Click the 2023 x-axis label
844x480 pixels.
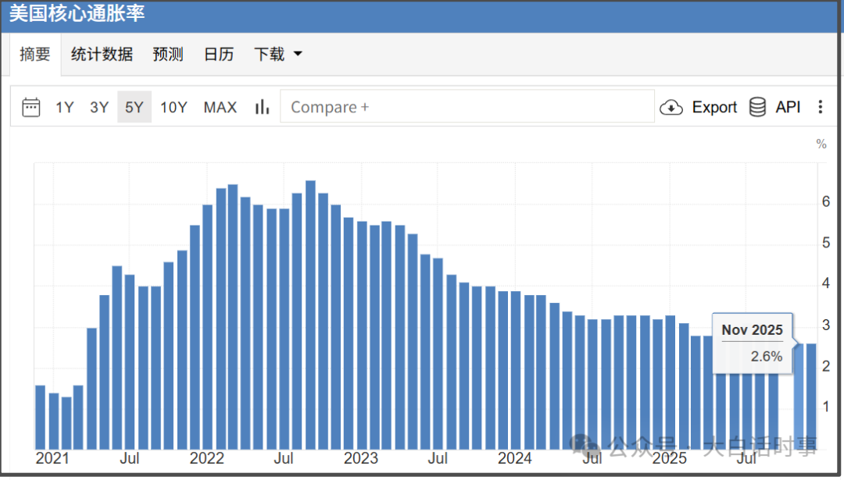[361, 458]
